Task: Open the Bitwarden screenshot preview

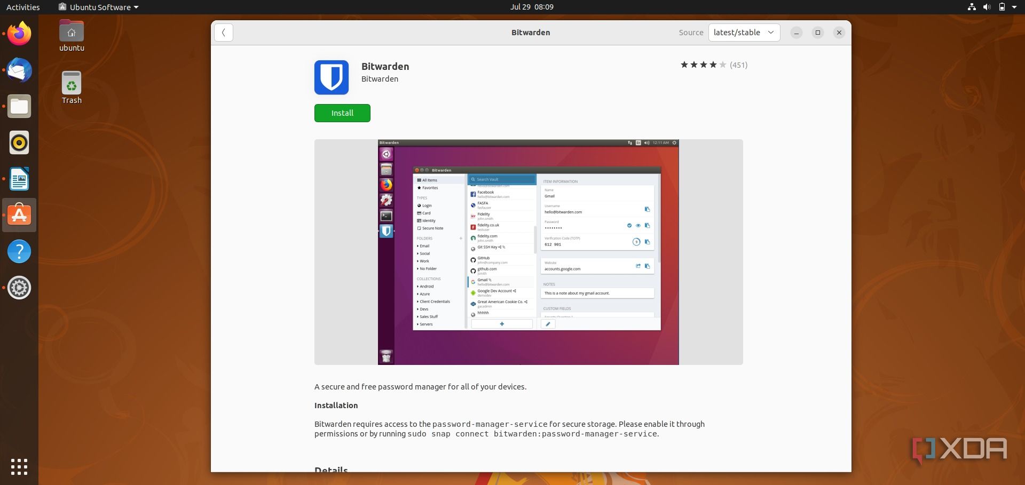Action: [x=529, y=252]
